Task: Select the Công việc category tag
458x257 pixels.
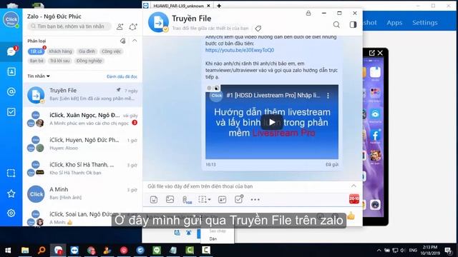Action: (x=112, y=51)
